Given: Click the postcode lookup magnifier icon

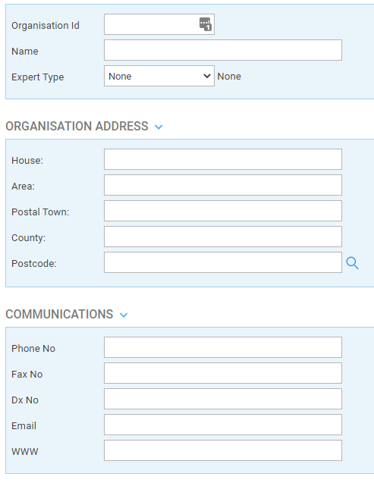Looking at the screenshot, I should 352,263.
